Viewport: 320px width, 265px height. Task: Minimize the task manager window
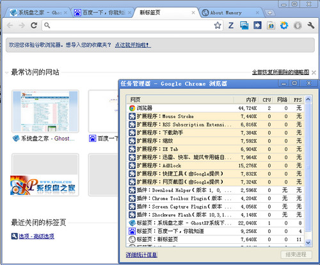284,83
